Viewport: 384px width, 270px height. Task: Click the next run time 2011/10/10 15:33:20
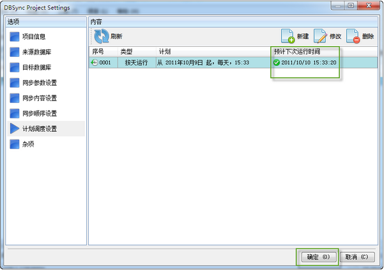(x=309, y=63)
